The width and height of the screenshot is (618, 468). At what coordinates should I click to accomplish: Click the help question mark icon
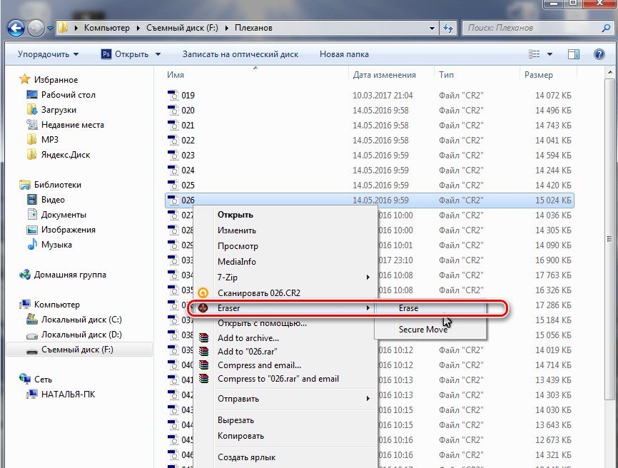tap(599, 54)
